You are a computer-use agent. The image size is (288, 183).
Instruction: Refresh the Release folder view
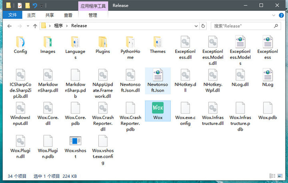point(203,26)
